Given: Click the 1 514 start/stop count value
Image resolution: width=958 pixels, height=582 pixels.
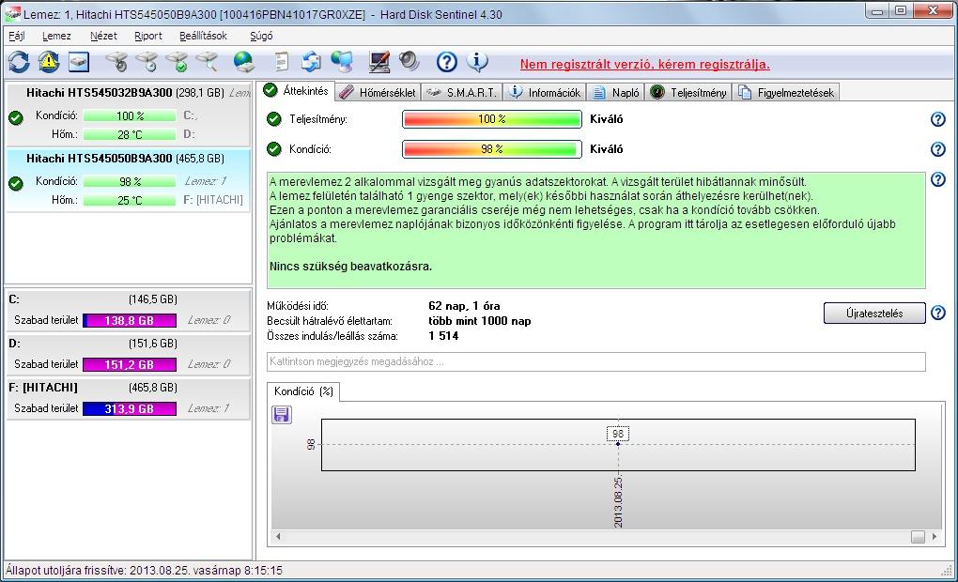Looking at the screenshot, I should tap(443, 336).
